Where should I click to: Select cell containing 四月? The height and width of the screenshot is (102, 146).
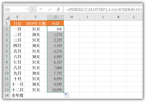point(17,45)
